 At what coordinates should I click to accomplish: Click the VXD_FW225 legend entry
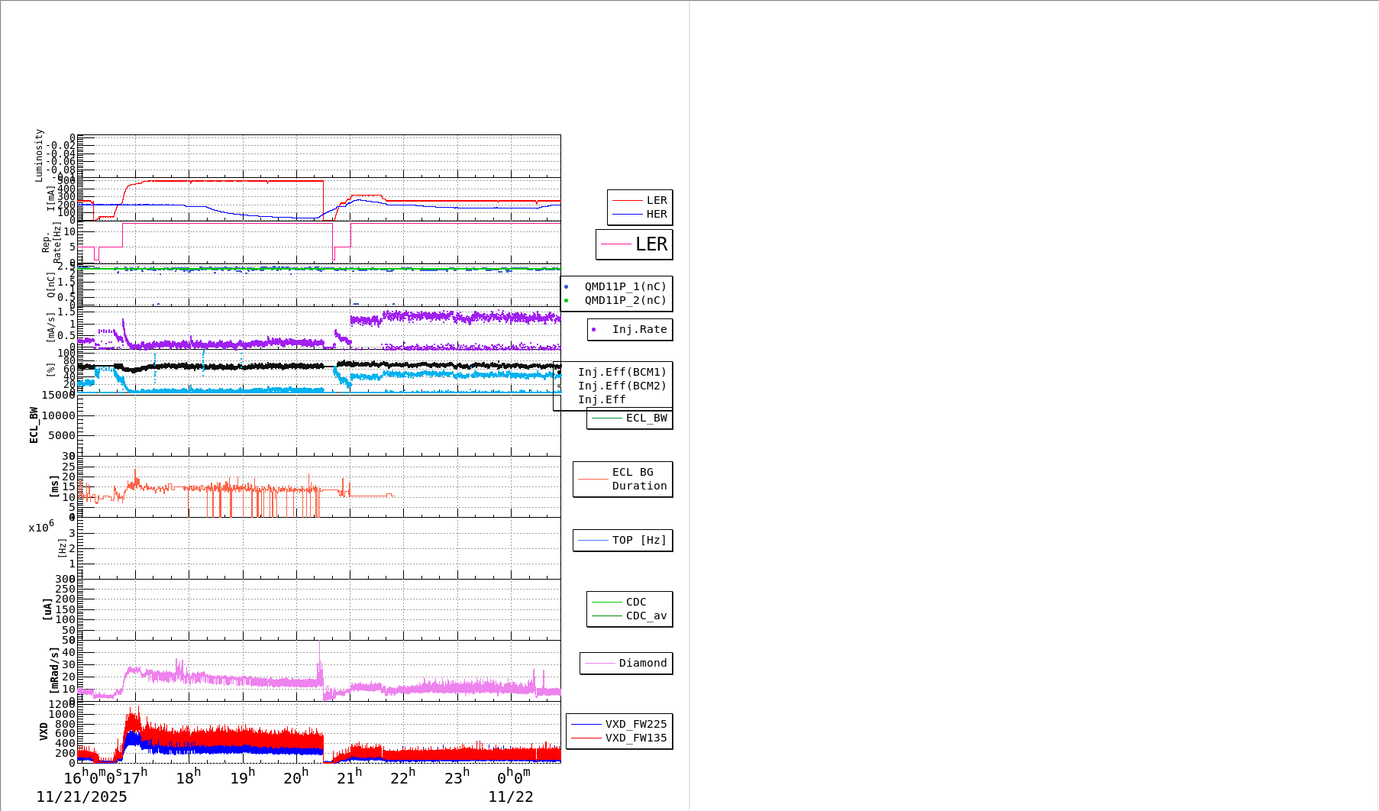point(619,725)
